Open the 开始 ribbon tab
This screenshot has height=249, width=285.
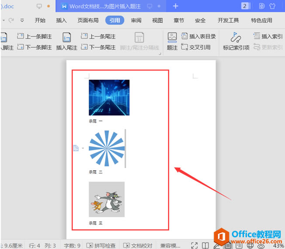coord(40,20)
